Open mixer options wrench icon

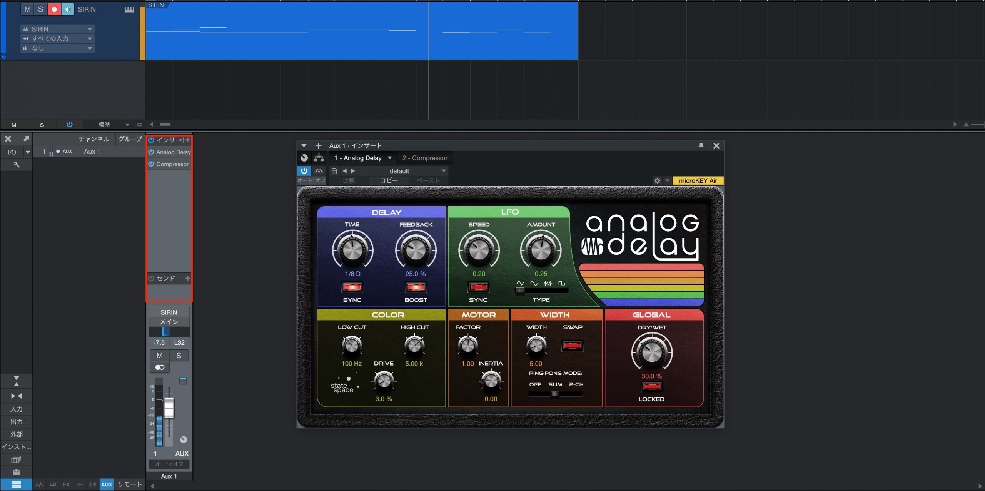click(x=16, y=164)
